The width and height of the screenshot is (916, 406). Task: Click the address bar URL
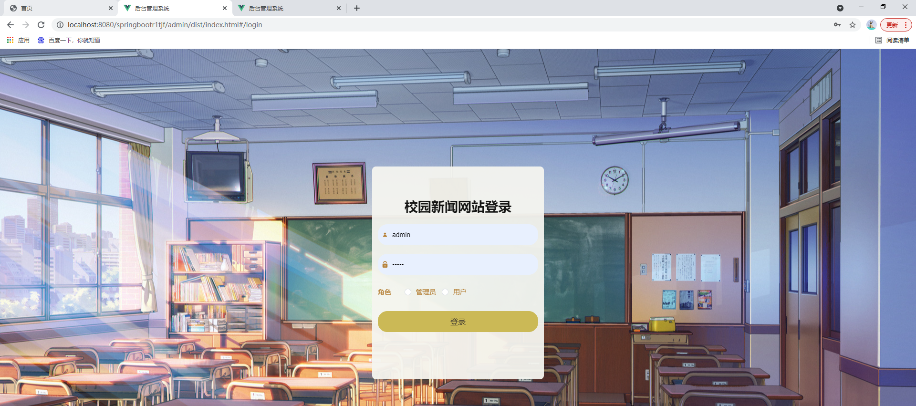165,25
